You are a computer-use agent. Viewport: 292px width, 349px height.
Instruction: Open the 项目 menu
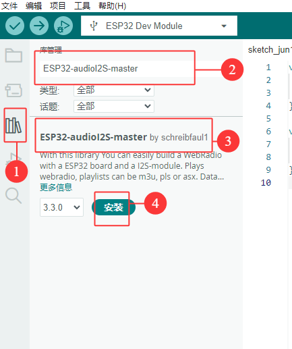(x=58, y=5)
